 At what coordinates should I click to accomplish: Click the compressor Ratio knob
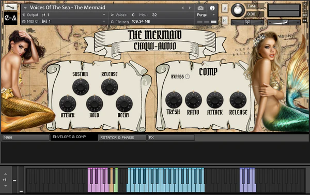(x=193, y=100)
